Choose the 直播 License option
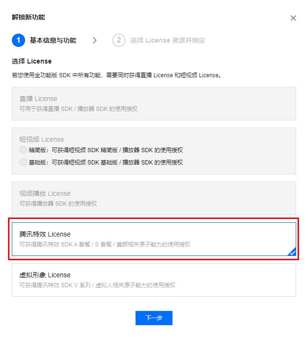This screenshot has width=308, height=337. 154,104
